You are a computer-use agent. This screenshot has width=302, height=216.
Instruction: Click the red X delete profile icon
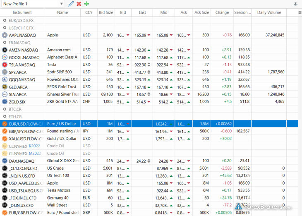[79, 4]
